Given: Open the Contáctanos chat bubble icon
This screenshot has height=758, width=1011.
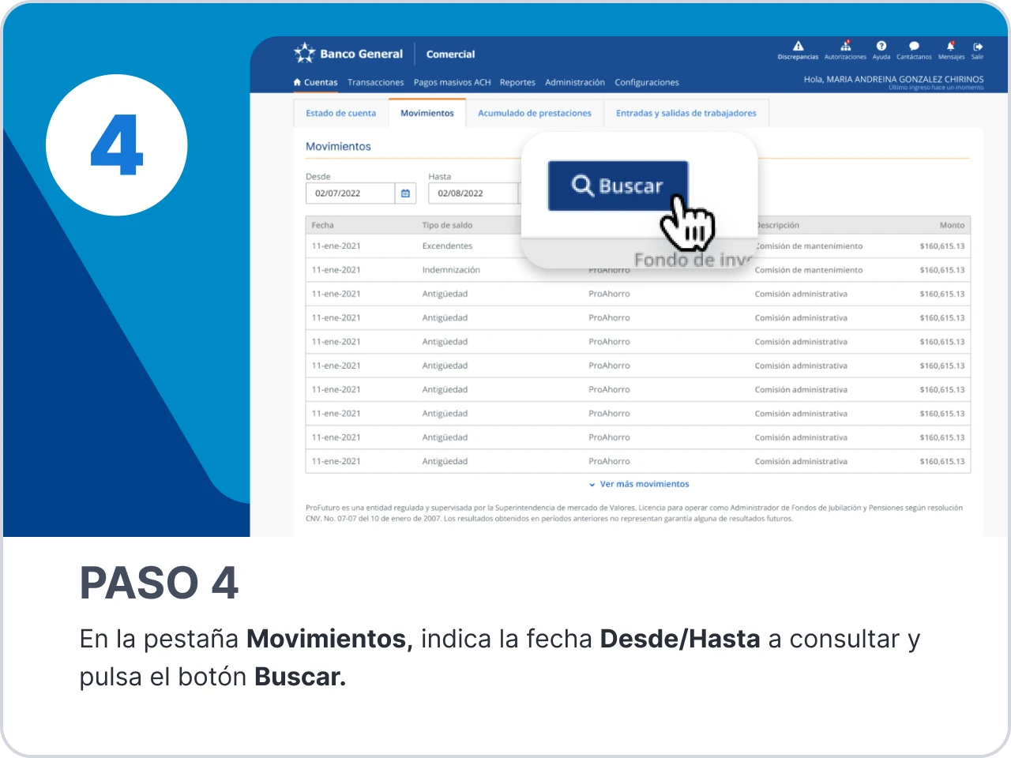Looking at the screenshot, I should (914, 47).
